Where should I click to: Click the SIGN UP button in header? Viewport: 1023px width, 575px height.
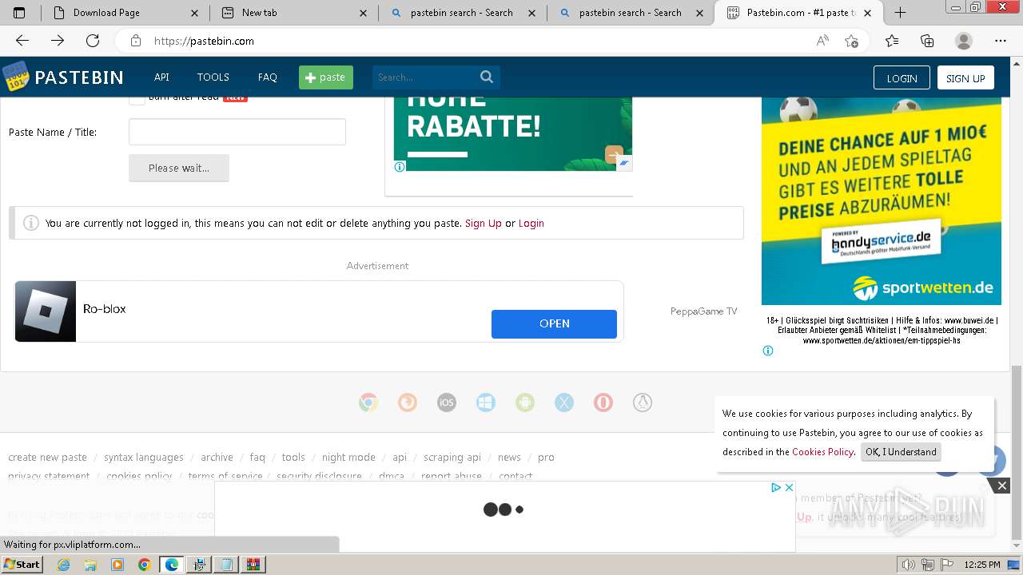pos(965,77)
